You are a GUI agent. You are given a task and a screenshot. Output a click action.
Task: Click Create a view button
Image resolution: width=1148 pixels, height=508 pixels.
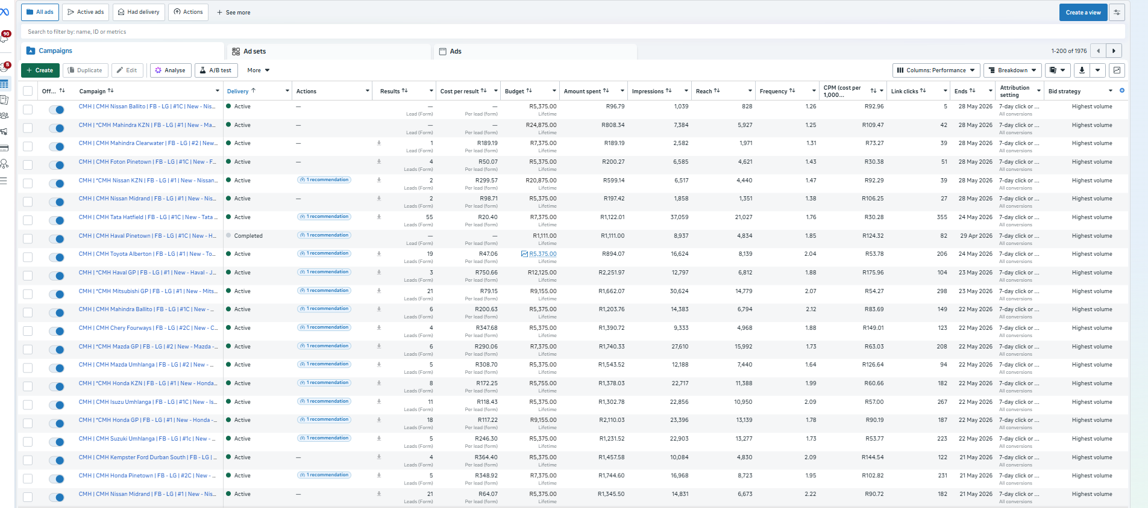(1083, 12)
